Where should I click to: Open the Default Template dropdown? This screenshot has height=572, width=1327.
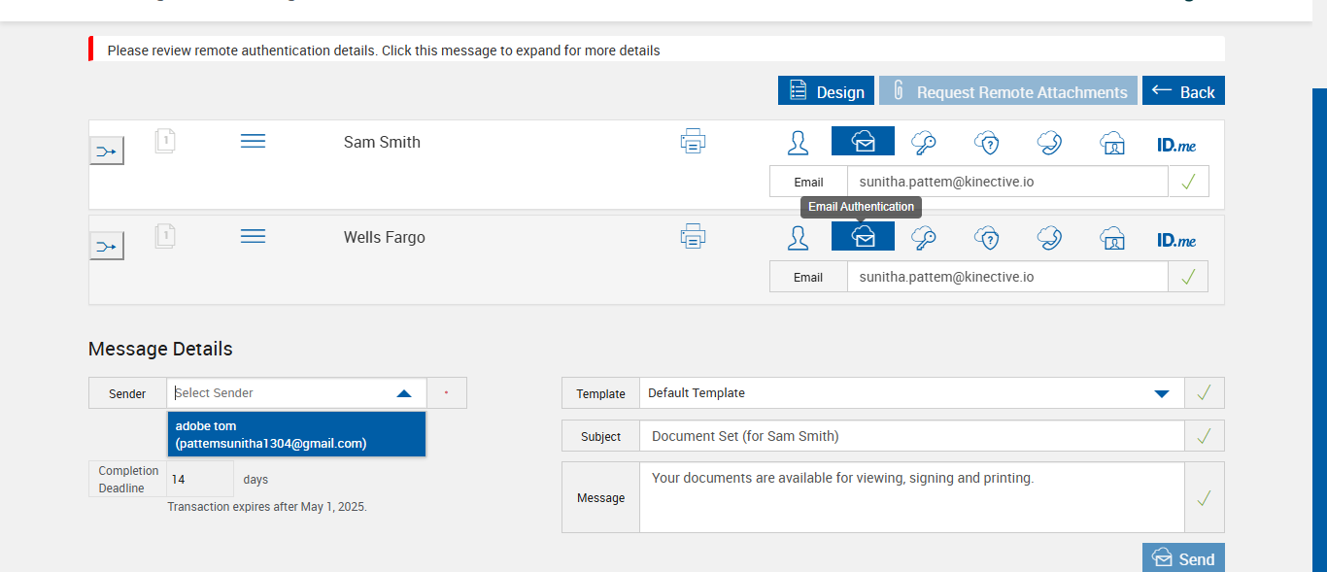1161,393
